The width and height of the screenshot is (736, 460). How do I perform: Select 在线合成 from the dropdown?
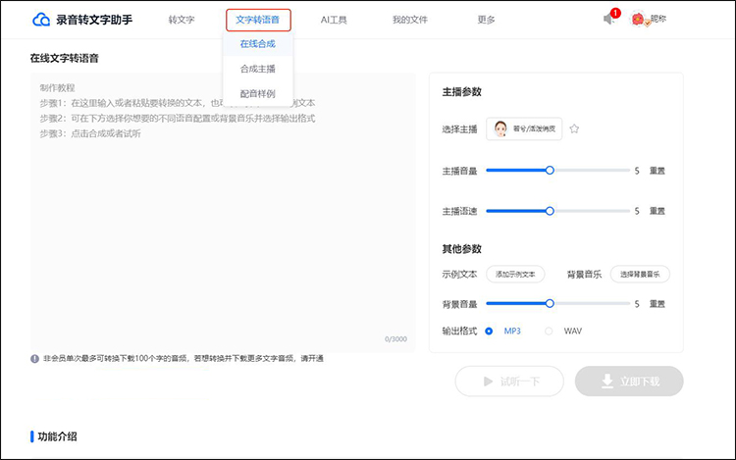pyautogui.click(x=258, y=43)
